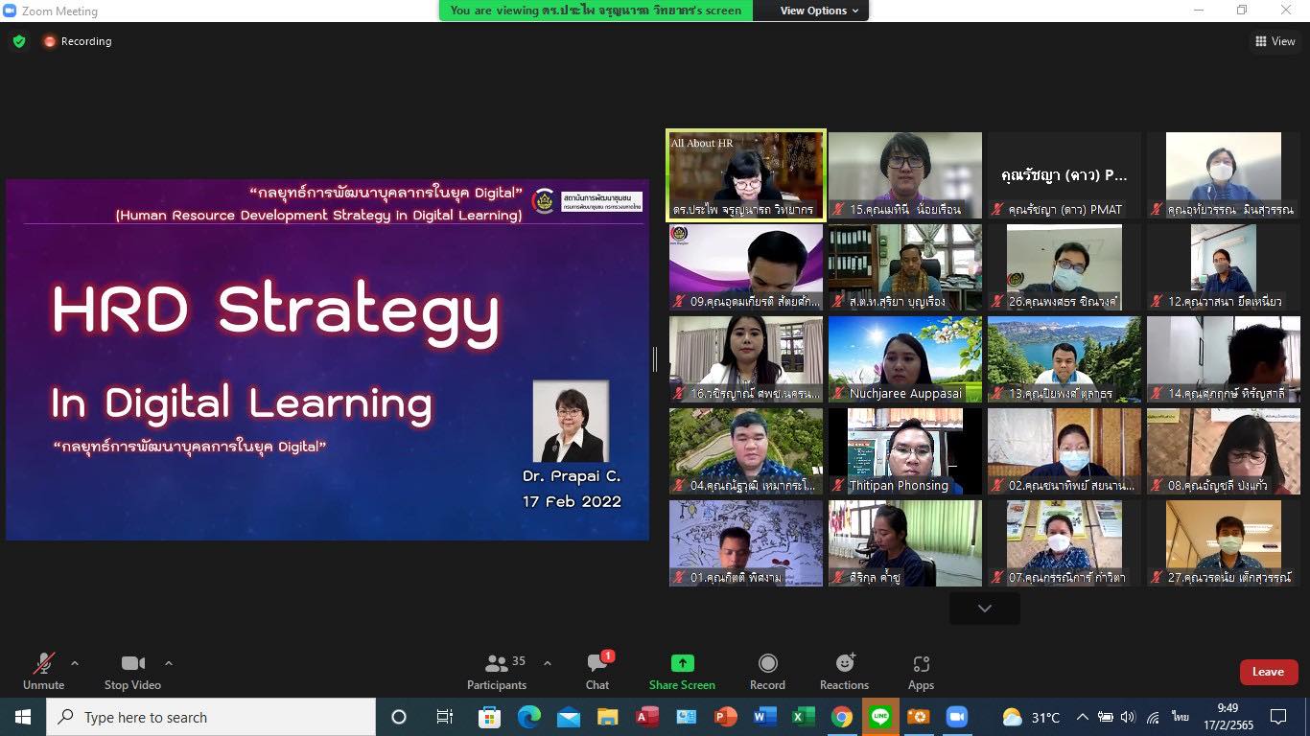Expand video options arrow beside Stop Video

click(x=169, y=663)
